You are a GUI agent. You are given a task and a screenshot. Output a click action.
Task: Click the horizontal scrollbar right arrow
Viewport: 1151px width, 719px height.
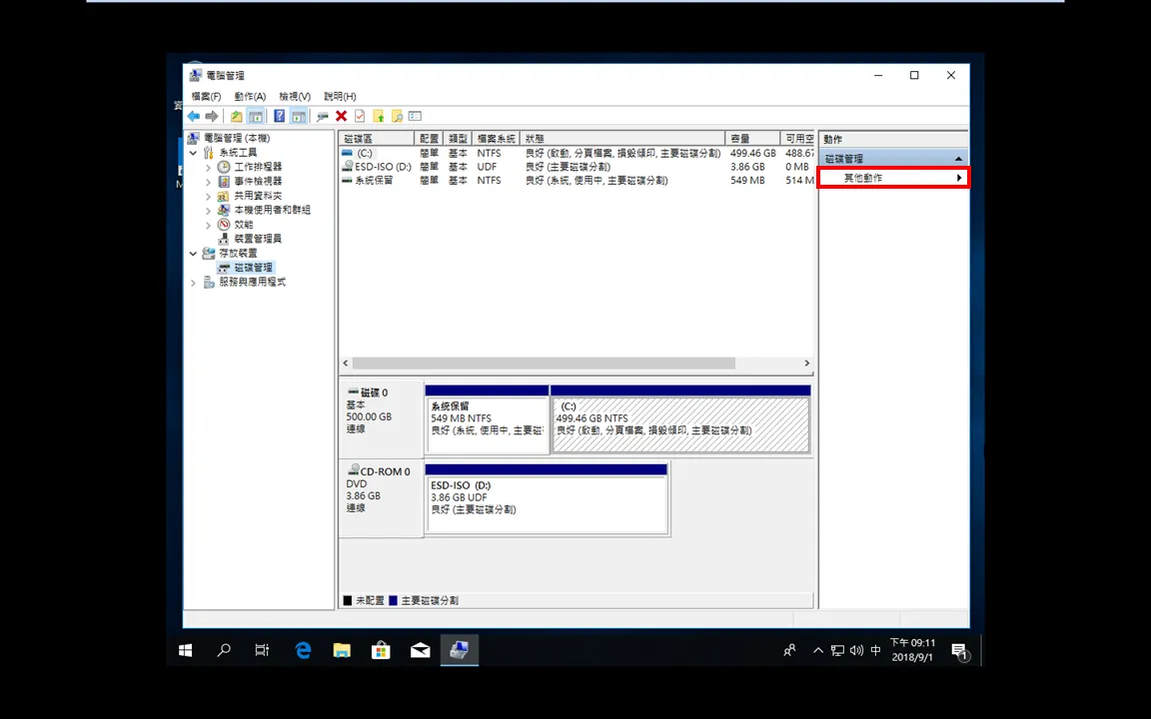click(x=806, y=363)
